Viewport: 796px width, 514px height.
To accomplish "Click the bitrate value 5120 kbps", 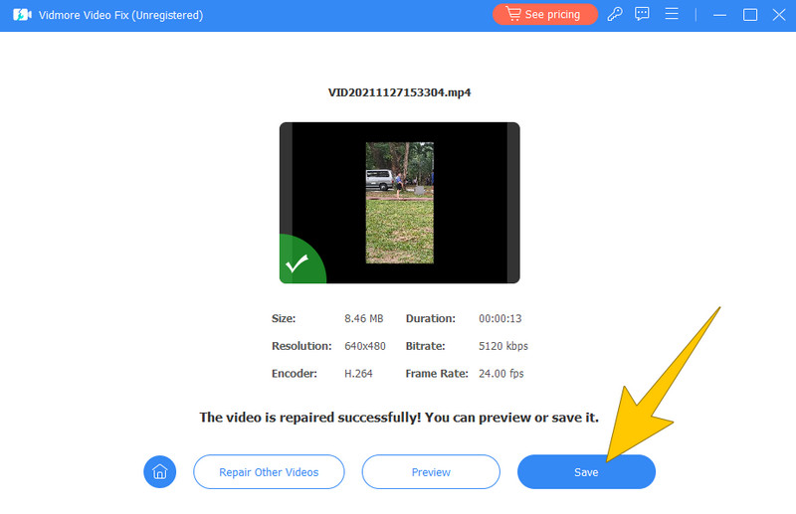I will pyautogui.click(x=503, y=346).
